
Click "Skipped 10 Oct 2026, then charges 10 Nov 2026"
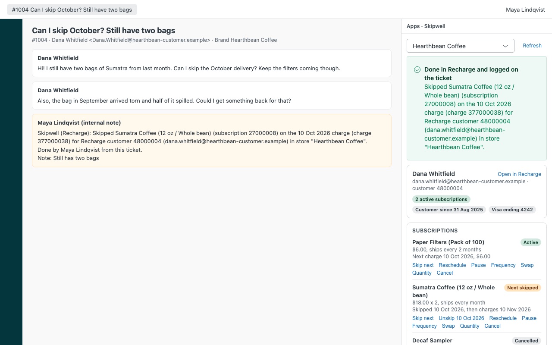point(471,310)
